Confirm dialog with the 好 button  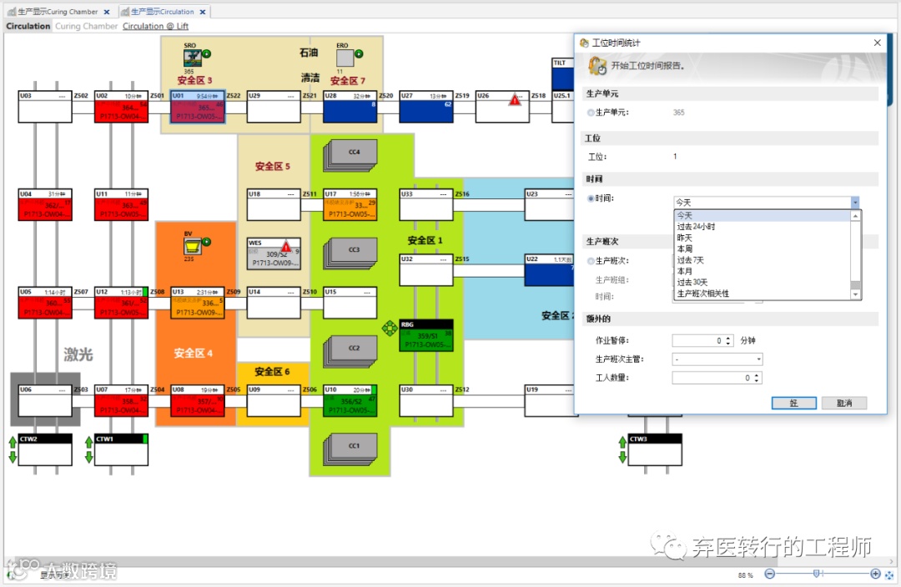[x=793, y=404]
